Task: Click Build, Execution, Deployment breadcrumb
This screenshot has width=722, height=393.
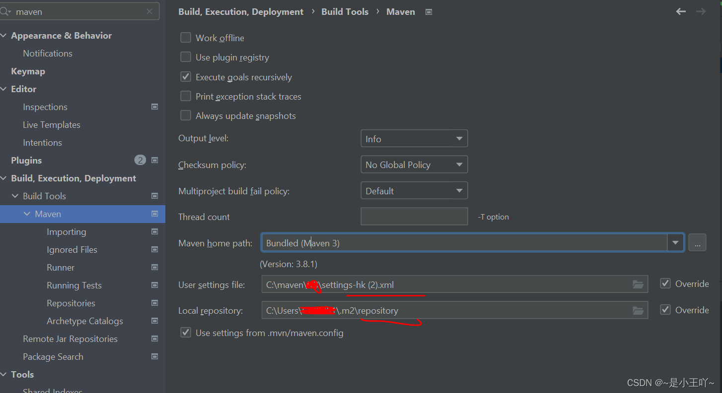Action: 241,11
